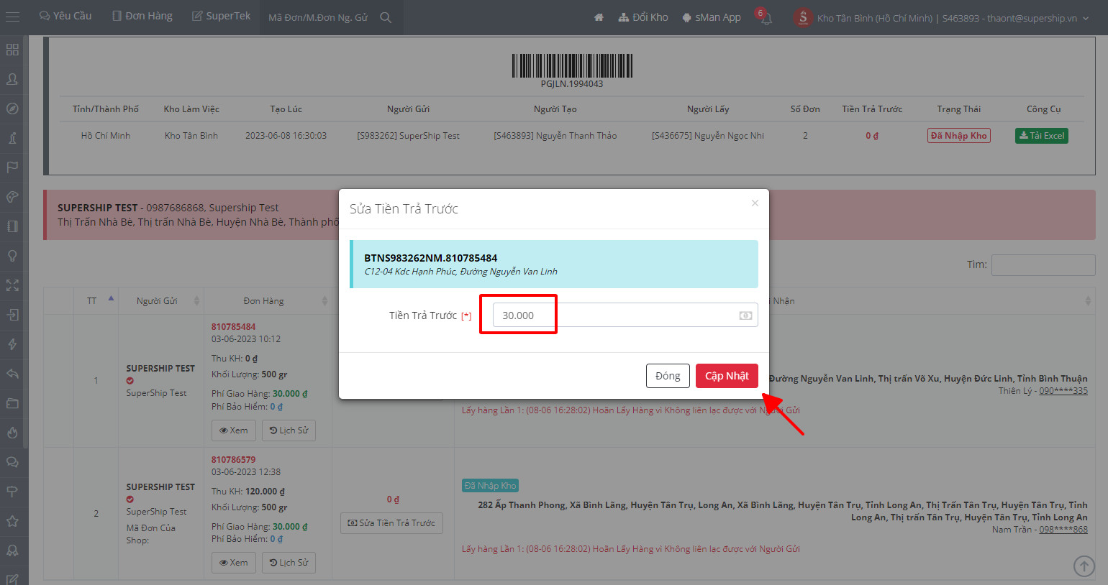Open order link 810786579
The width and height of the screenshot is (1108, 585).
click(233, 460)
